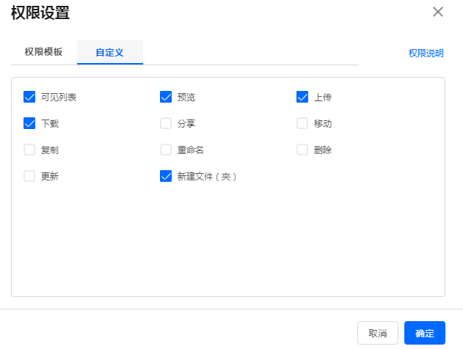Confirm with the 确定 button
The image size is (463, 349).
[x=424, y=333]
